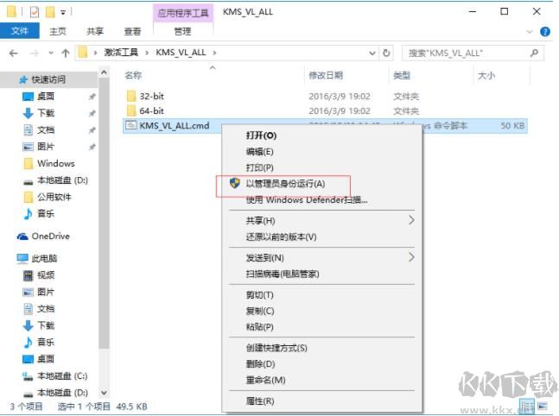Open the 管理 tab under 应用程序工具
The image size is (559, 416).
point(182,31)
